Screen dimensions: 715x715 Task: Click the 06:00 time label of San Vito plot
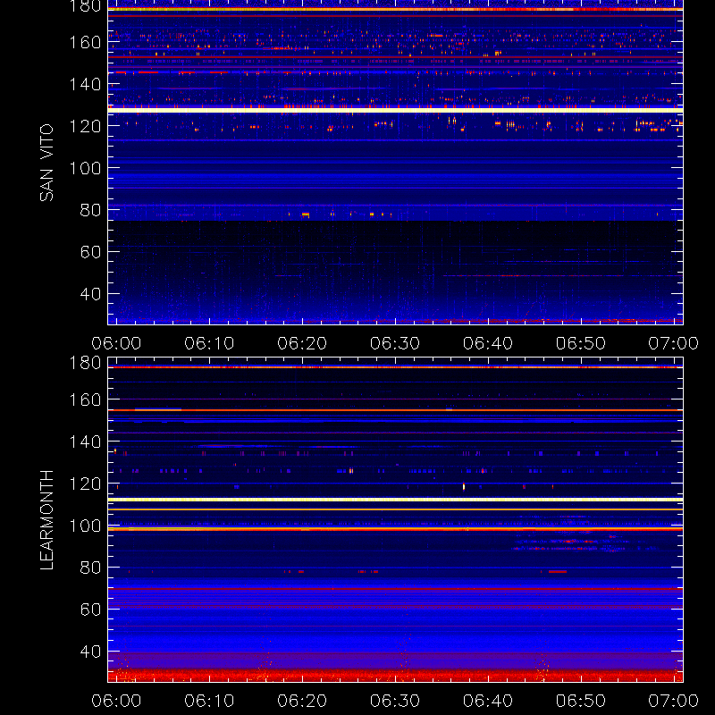(116, 343)
